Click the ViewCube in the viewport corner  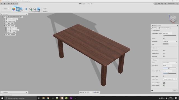[x=173, y=19]
